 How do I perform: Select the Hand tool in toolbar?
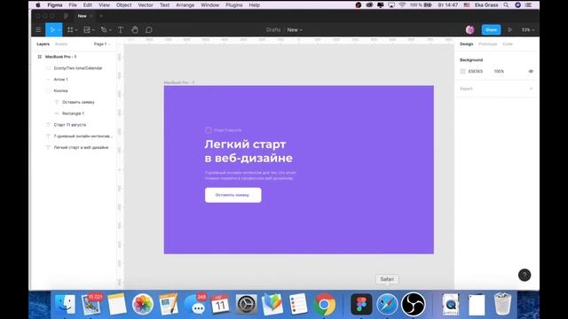(135, 30)
